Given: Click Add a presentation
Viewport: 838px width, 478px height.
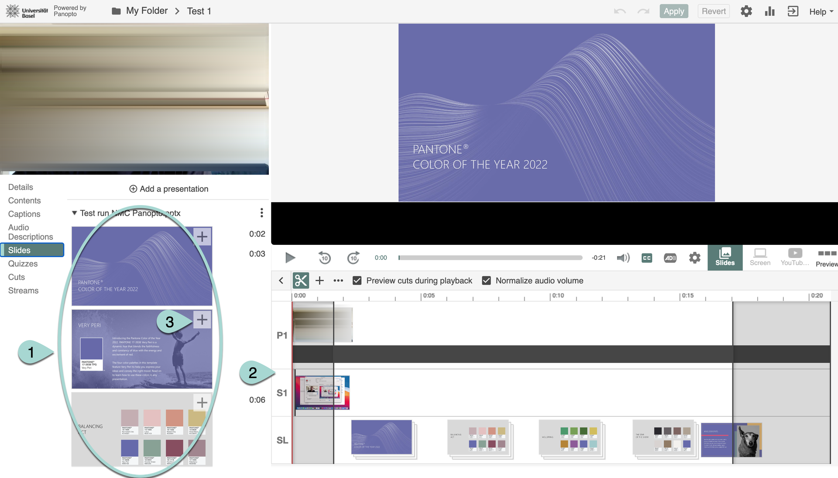Looking at the screenshot, I should click(169, 189).
